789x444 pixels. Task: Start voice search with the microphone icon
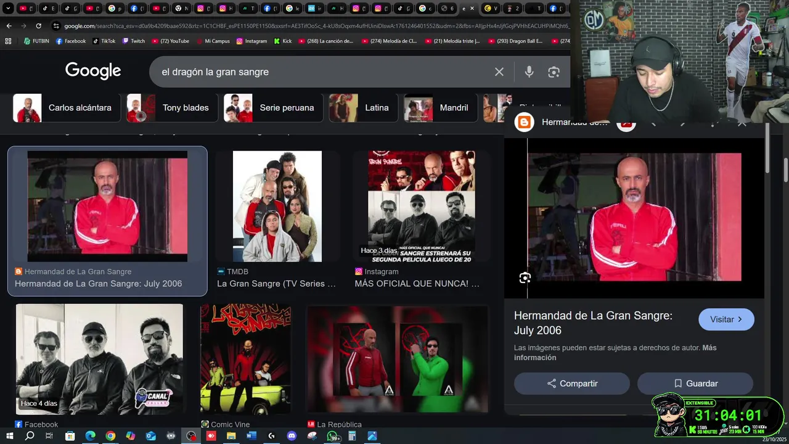pos(529,72)
